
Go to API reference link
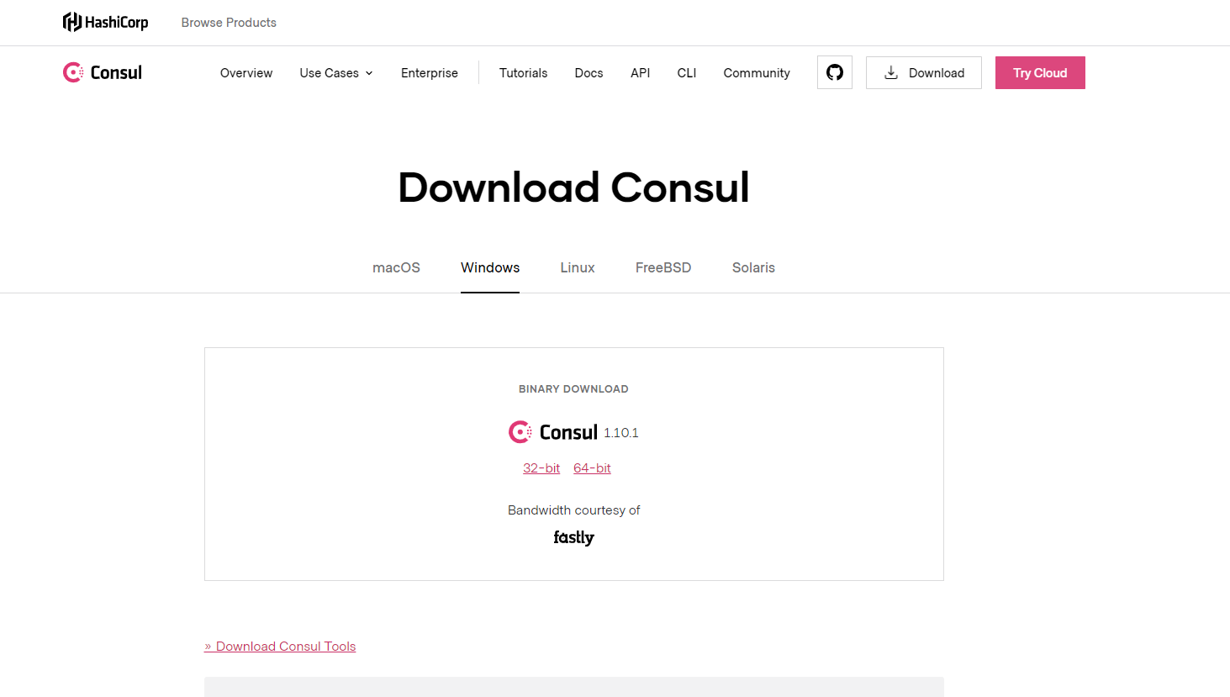(x=640, y=73)
